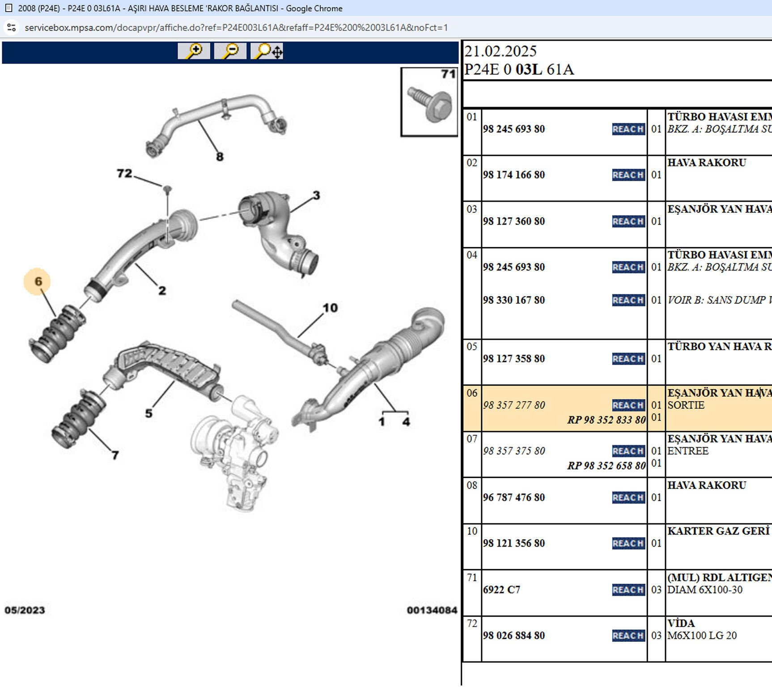Select the zoom and pan tool icon

click(x=267, y=51)
